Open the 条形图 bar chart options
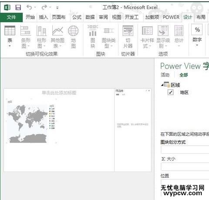The height and width of the screenshot is (200, 209). click(26, 37)
